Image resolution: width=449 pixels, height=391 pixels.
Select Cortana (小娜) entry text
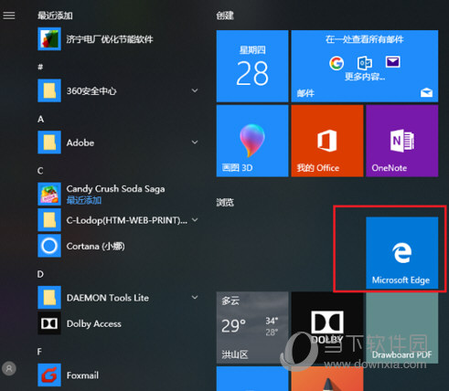[96, 246]
